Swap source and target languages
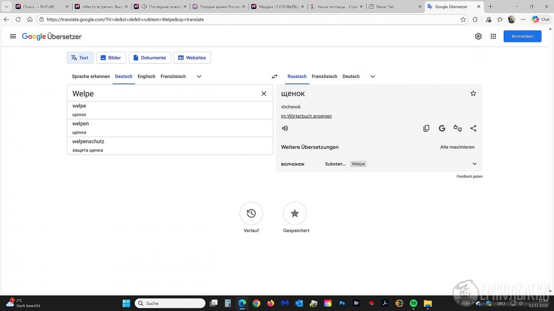This screenshot has width=554, height=311. click(275, 76)
